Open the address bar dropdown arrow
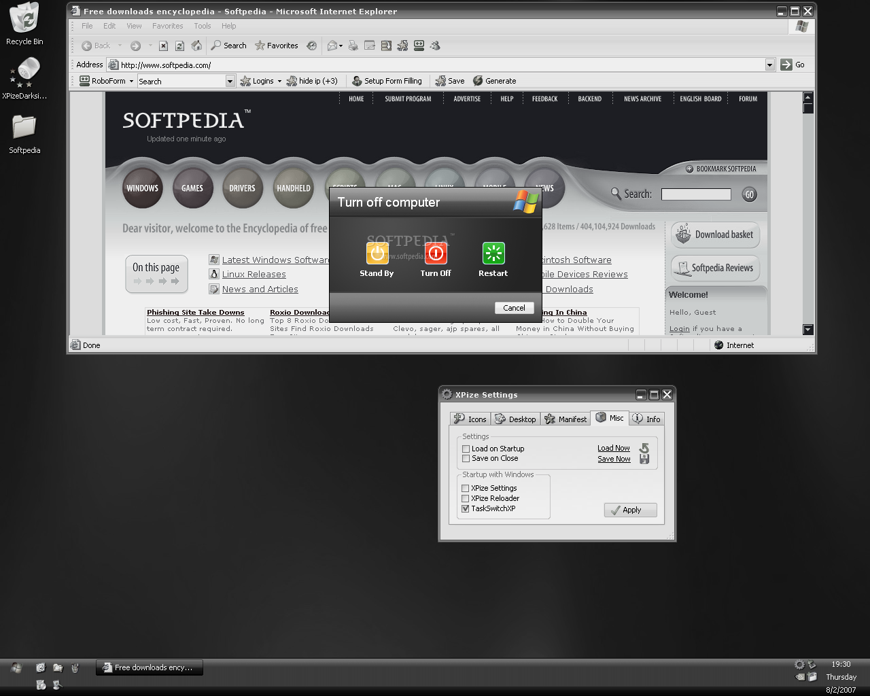Screen dimensions: 870x696 769,65
